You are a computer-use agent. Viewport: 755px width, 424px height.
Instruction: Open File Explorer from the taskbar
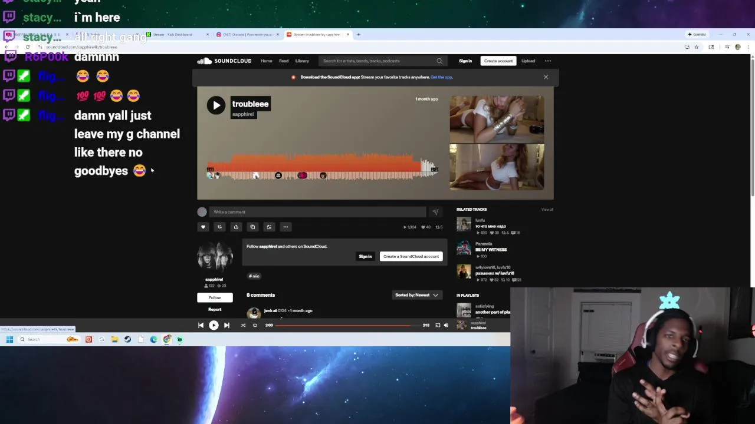pos(114,339)
